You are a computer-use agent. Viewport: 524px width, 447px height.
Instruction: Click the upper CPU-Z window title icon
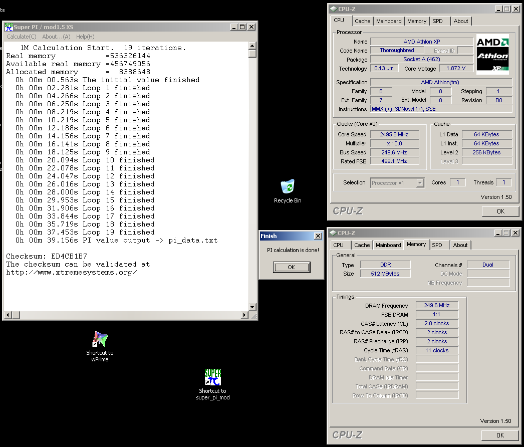(334, 9)
